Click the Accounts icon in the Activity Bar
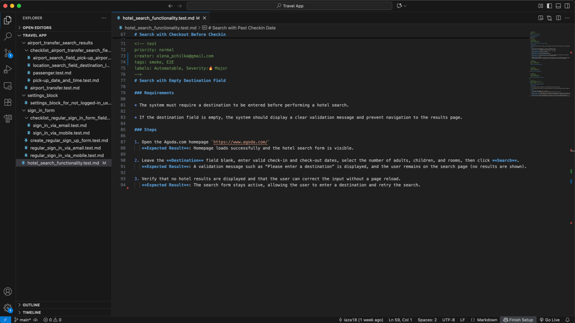 point(7,292)
